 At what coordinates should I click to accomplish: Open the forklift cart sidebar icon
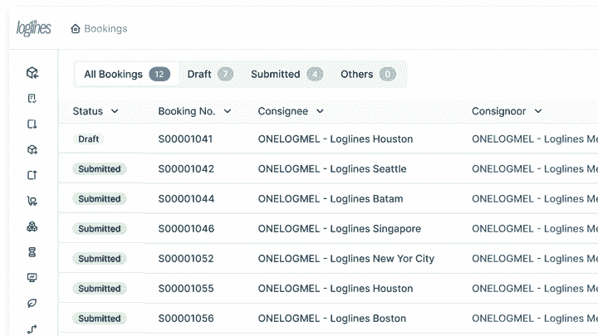[32, 201]
